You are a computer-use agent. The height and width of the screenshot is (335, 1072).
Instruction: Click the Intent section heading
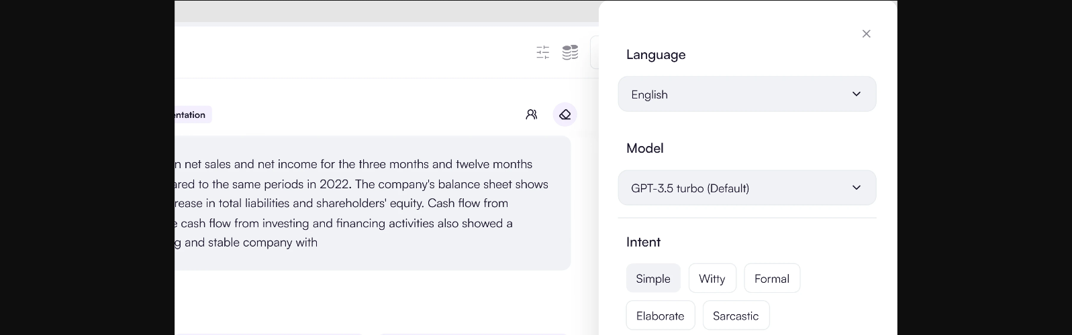coord(643,242)
